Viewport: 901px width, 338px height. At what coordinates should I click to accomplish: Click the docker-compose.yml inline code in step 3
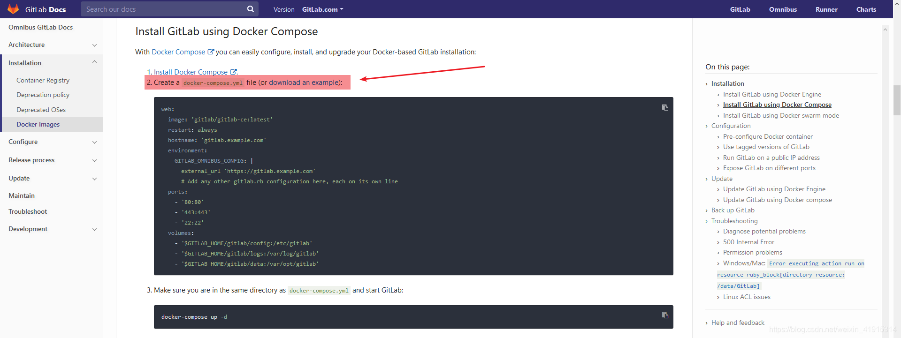coord(319,291)
